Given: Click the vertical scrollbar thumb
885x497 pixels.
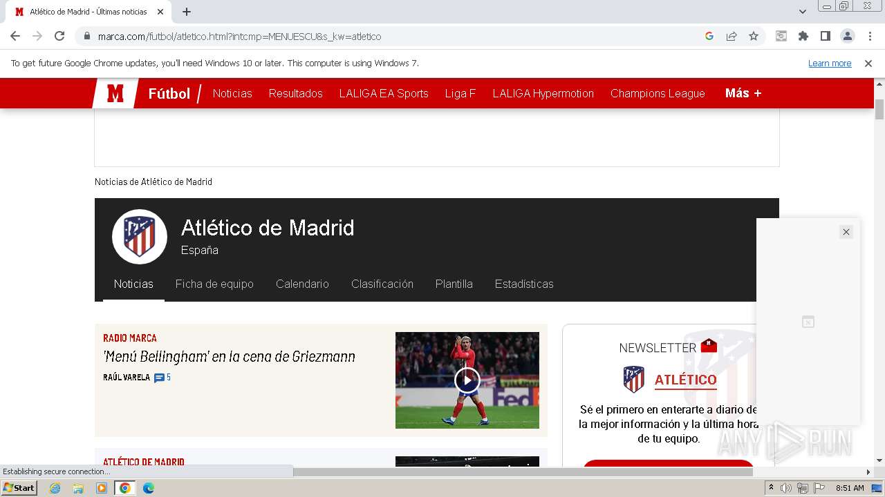Looking at the screenshot, I should coord(879,109).
